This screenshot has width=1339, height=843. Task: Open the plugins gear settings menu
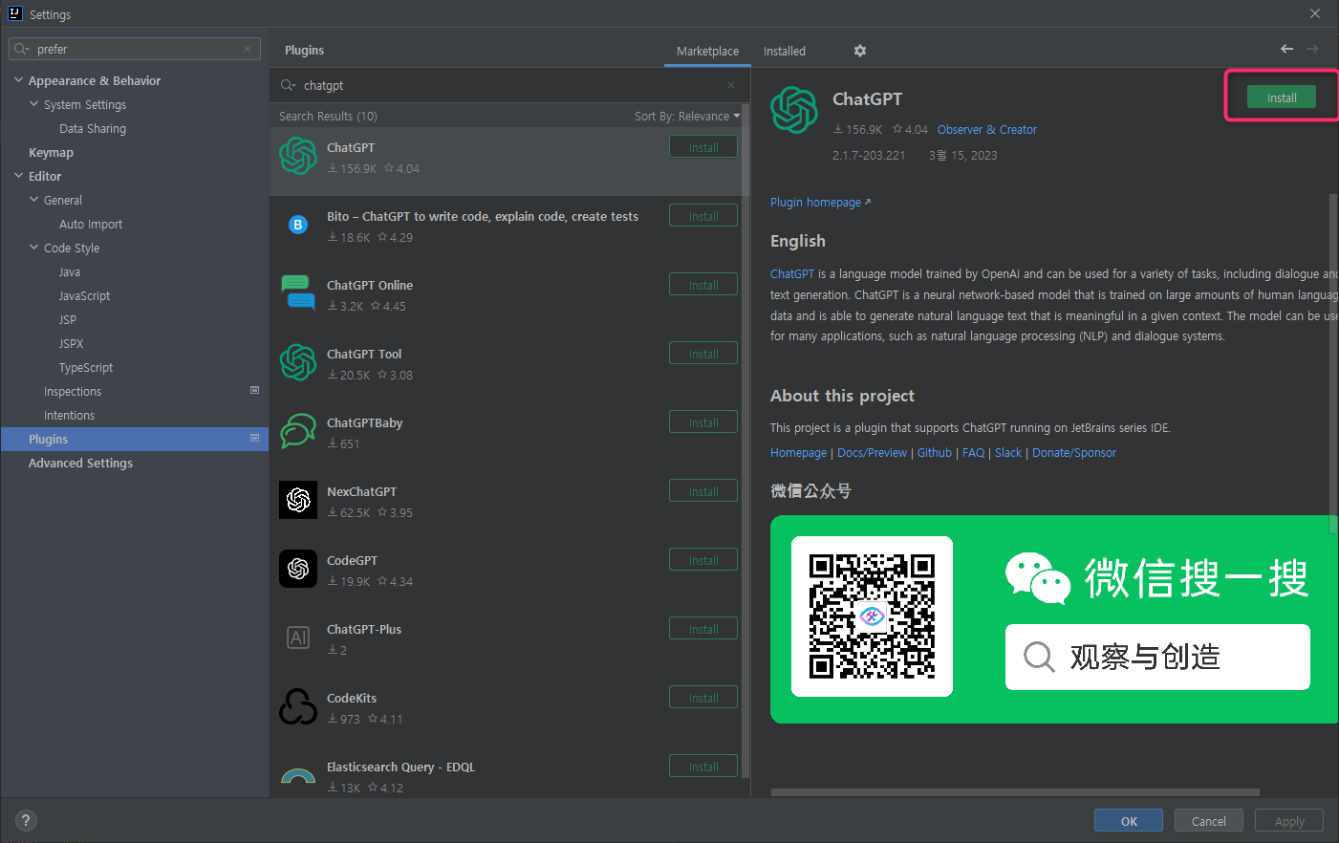point(859,51)
